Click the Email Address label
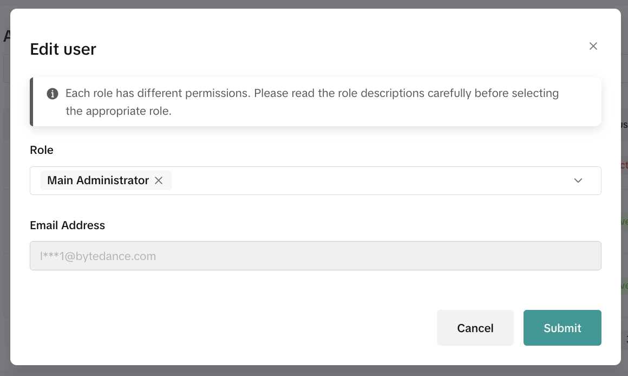 click(68, 225)
